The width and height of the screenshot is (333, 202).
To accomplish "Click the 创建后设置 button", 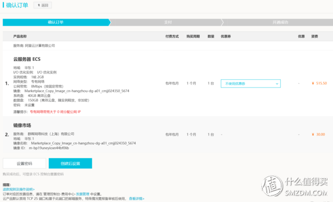I will [x=70, y=163].
